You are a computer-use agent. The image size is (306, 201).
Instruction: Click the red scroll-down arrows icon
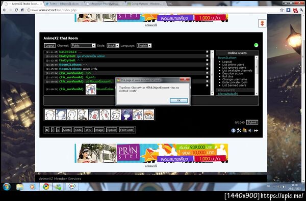(262, 23)
